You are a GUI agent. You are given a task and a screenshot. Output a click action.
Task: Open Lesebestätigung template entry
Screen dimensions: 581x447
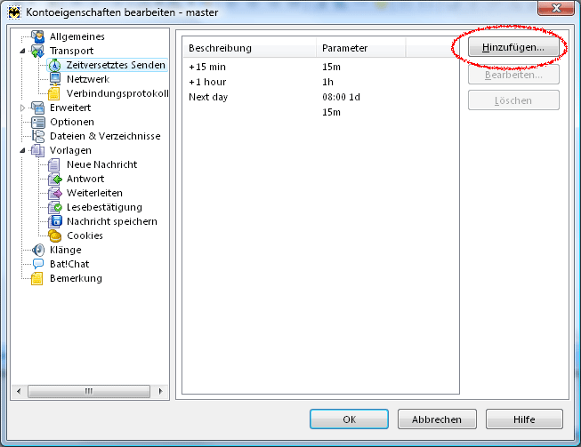click(104, 207)
